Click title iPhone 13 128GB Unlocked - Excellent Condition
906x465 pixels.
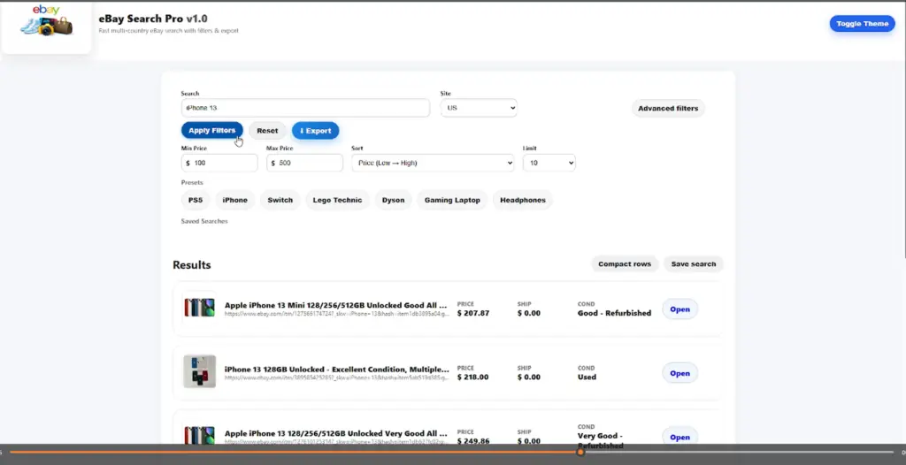click(x=336, y=370)
